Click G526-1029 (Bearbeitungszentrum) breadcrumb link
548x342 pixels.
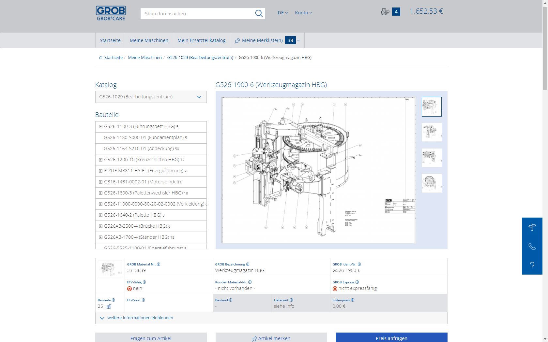pyautogui.click(x=200, y=58)
